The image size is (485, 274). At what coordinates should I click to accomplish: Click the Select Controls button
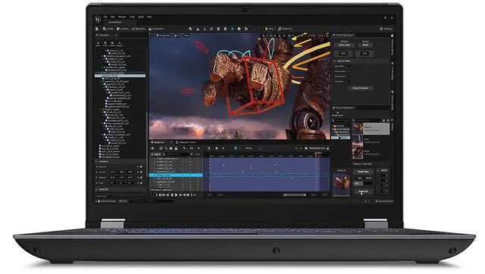tap(363, 191)
